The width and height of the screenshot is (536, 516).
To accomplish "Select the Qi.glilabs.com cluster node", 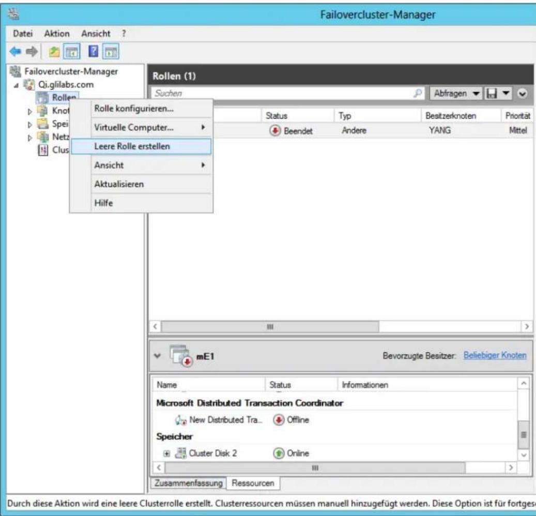I will coord(66,84).
